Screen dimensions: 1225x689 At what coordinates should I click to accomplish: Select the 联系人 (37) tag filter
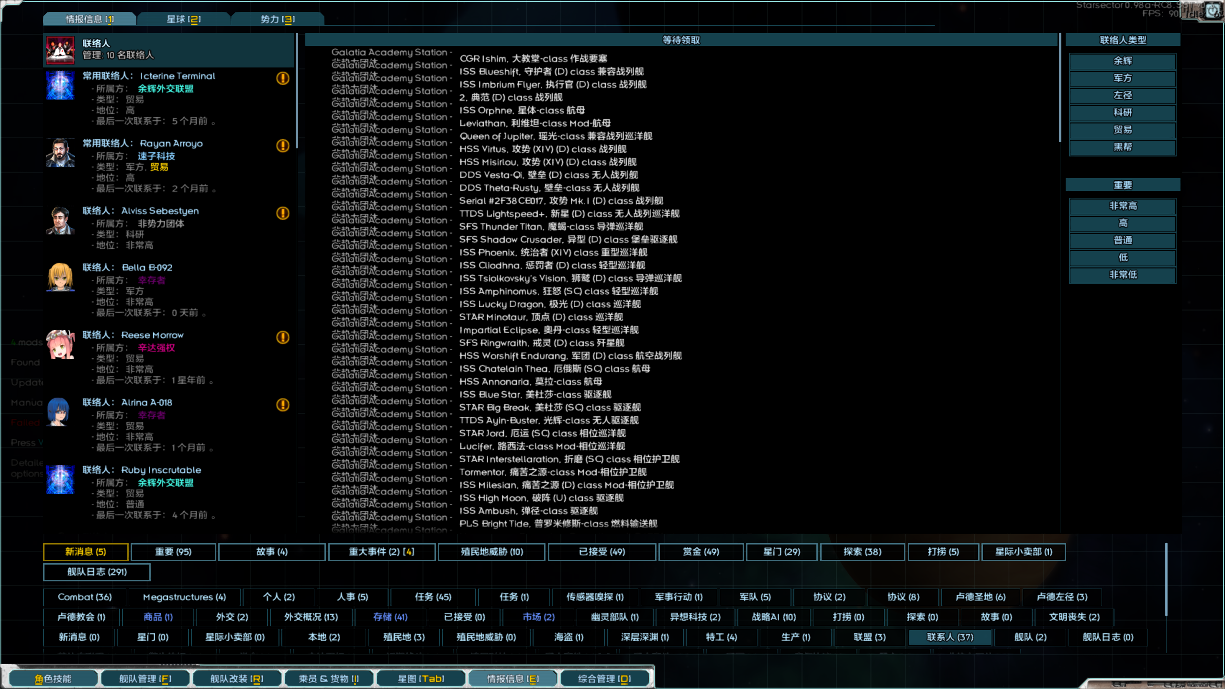950,637
